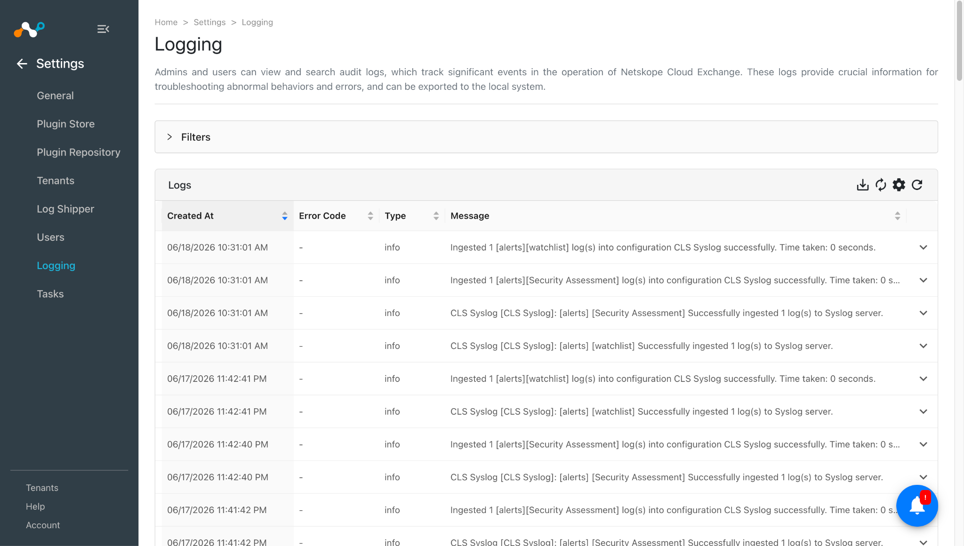Click Settings breadcrumb link
964x546 pixels.
[209, 22]
